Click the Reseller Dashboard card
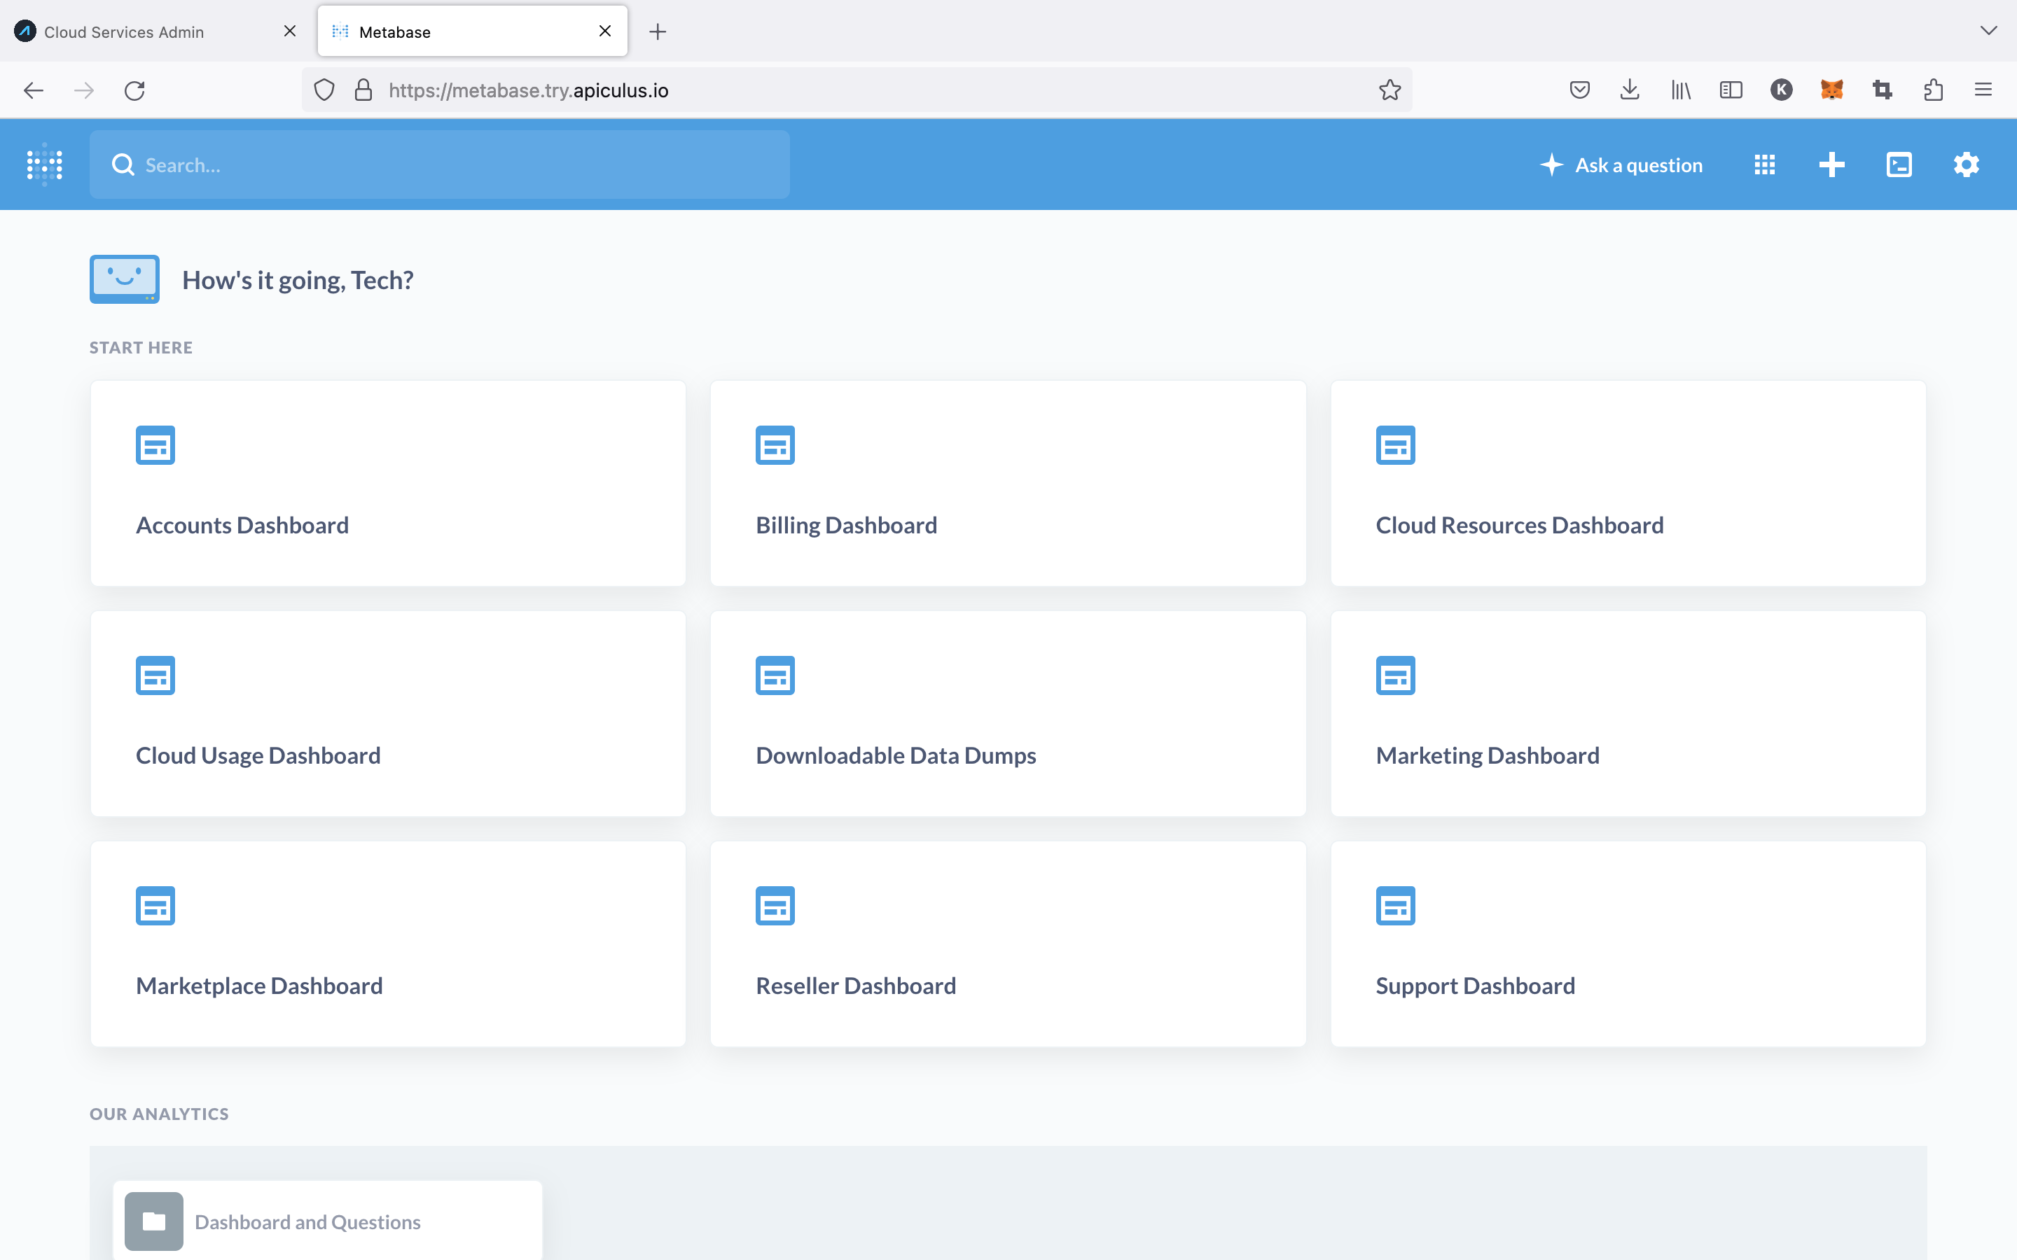Screen dimensions: 2017x1260 1006,944
